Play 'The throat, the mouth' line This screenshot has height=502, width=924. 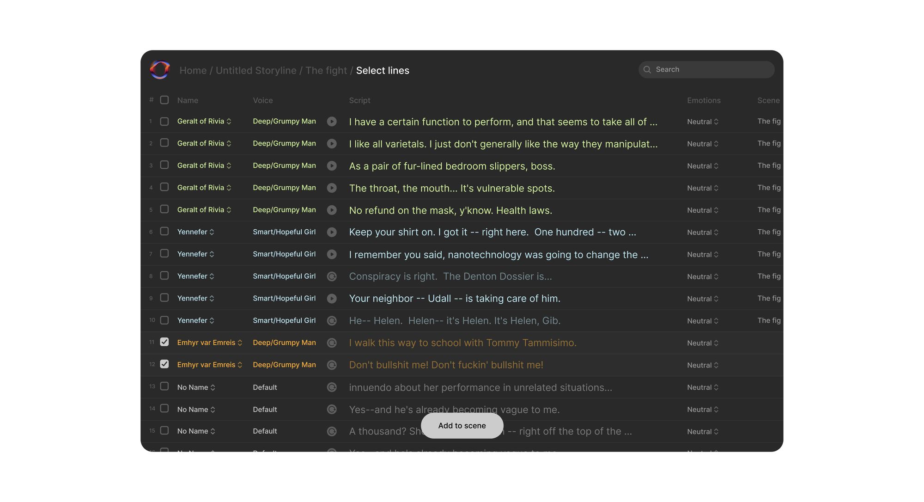332,188
